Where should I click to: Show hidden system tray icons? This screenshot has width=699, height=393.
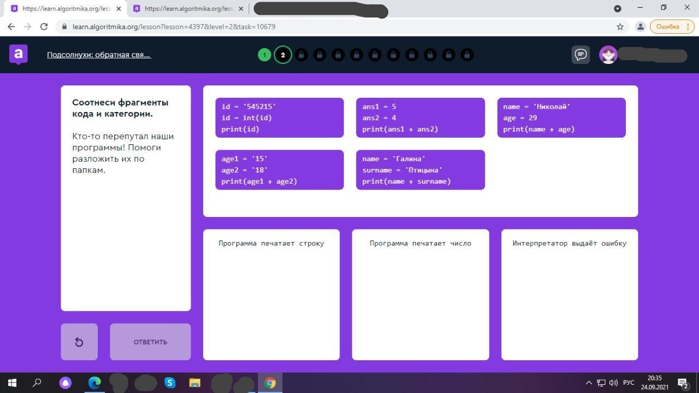(x=588, y=383)
